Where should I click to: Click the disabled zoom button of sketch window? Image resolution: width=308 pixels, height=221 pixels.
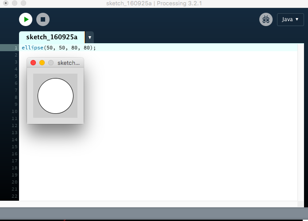(x=51, y=63)
